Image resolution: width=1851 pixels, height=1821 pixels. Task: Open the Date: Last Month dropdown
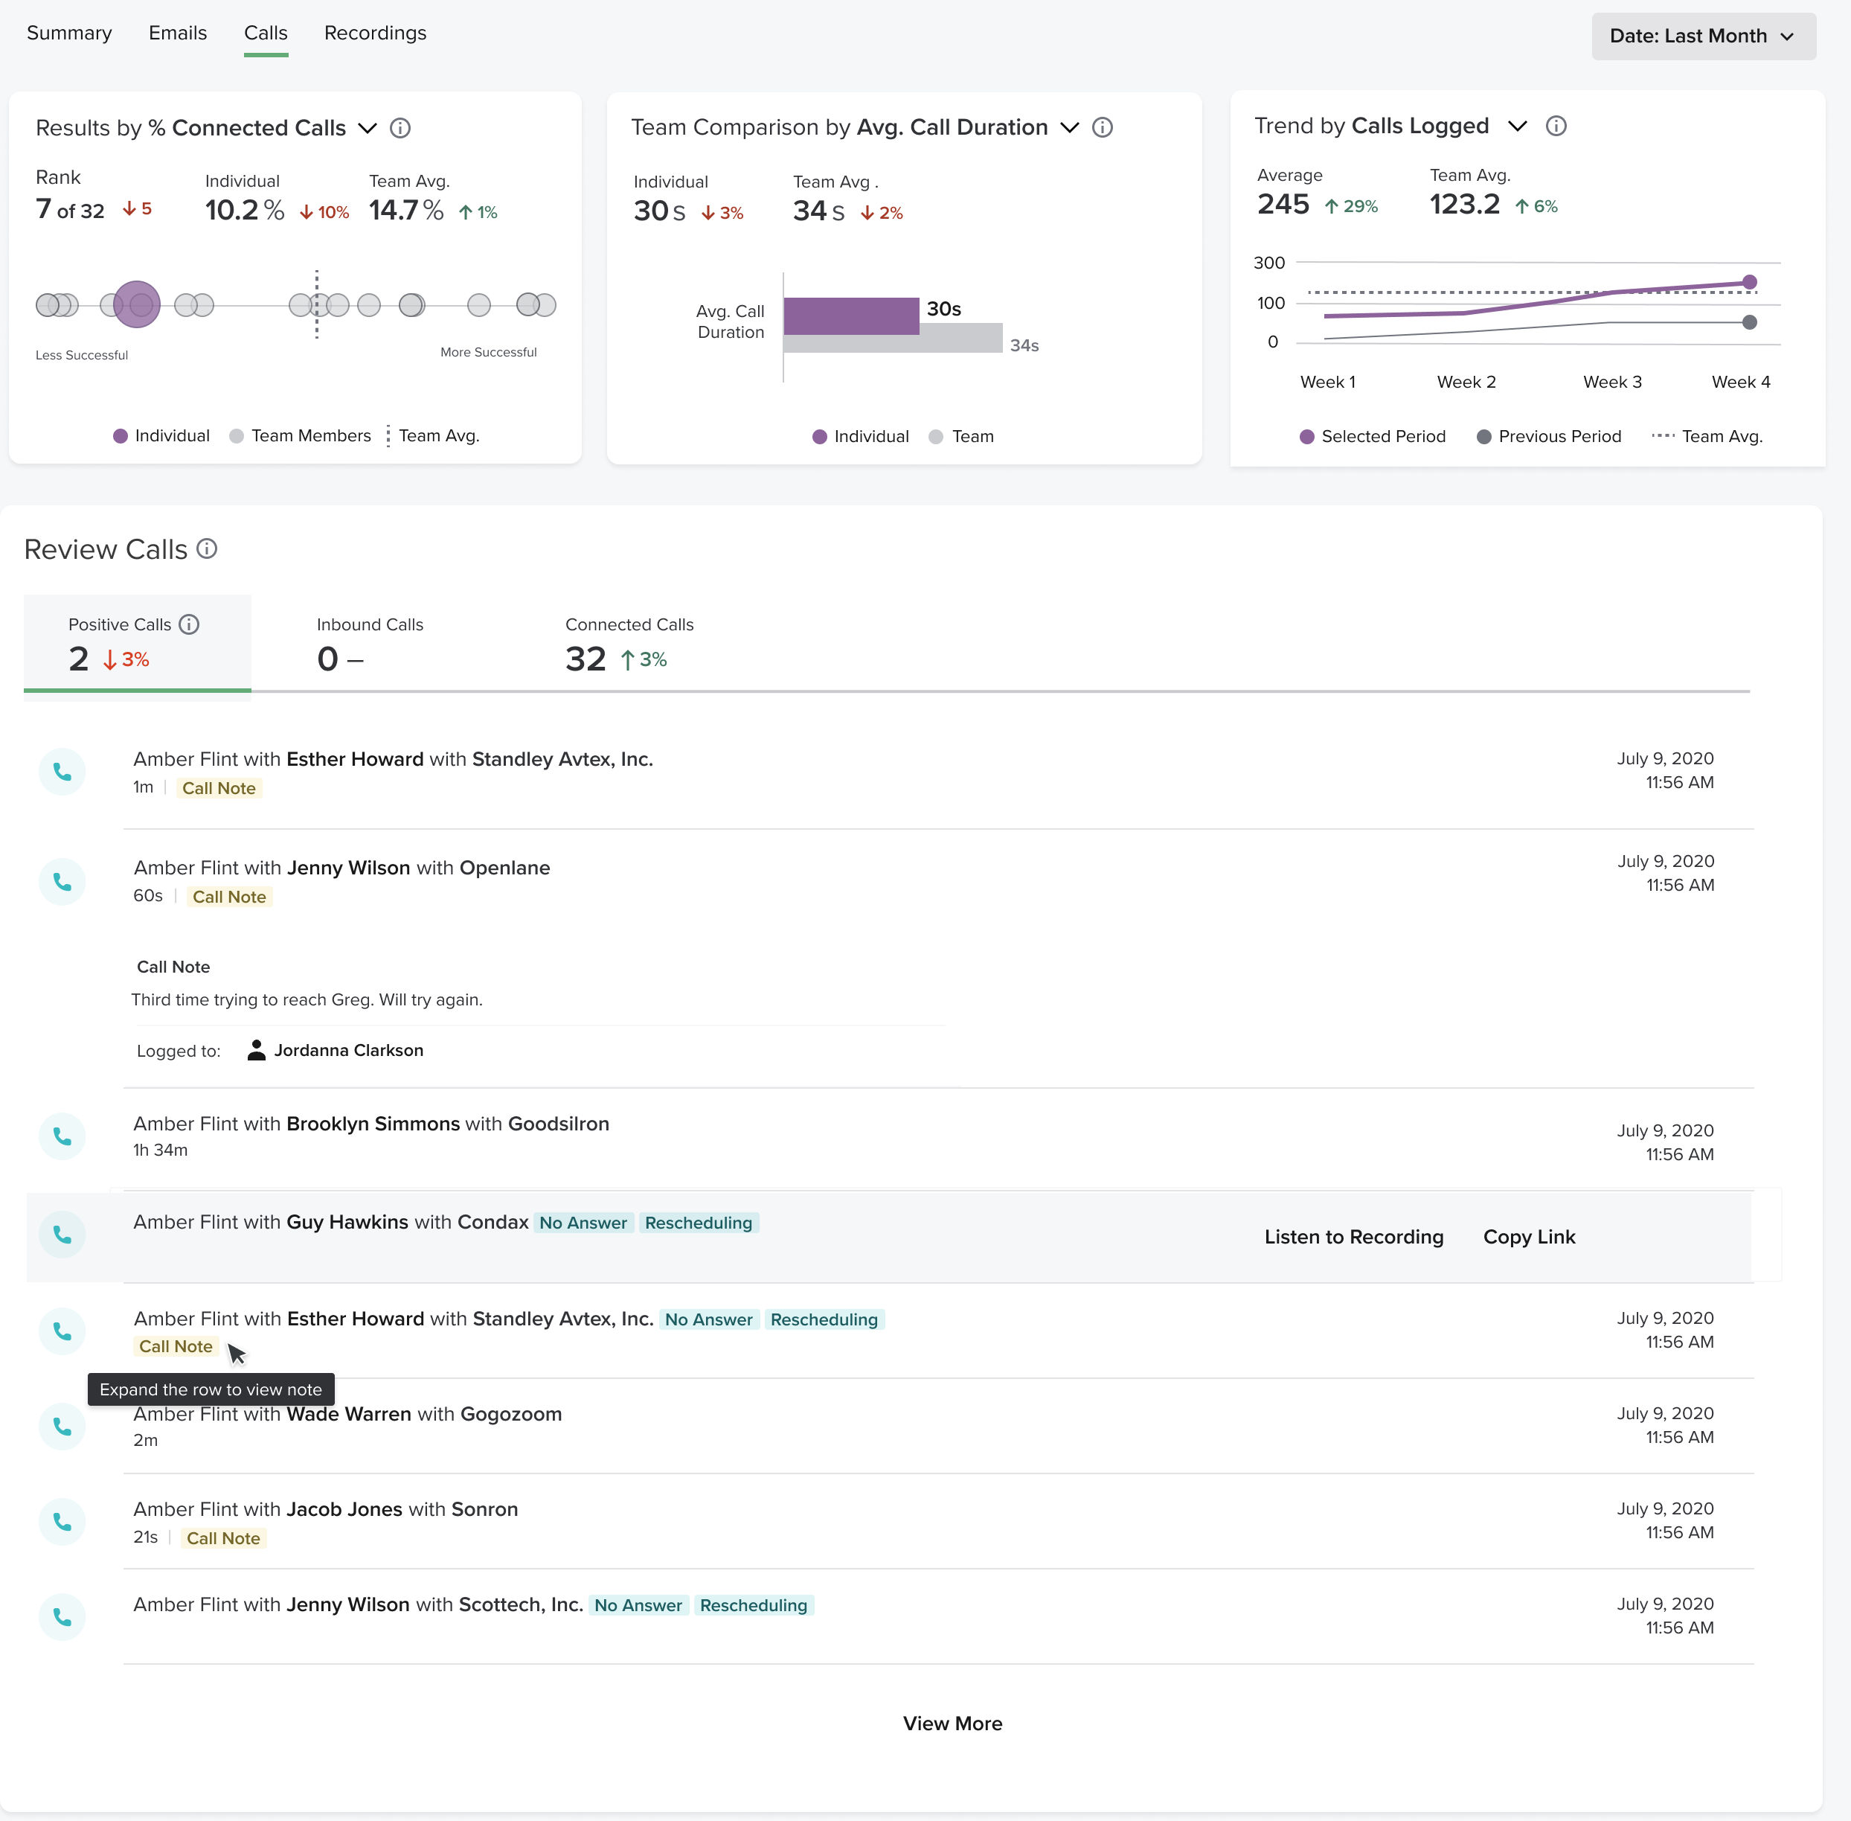coord(1703,36)
